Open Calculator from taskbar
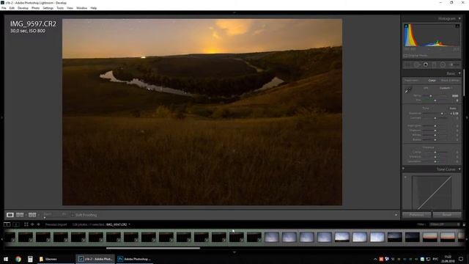Image resolution: width=469 pixels, height=264 pixels. pos(30,259)
